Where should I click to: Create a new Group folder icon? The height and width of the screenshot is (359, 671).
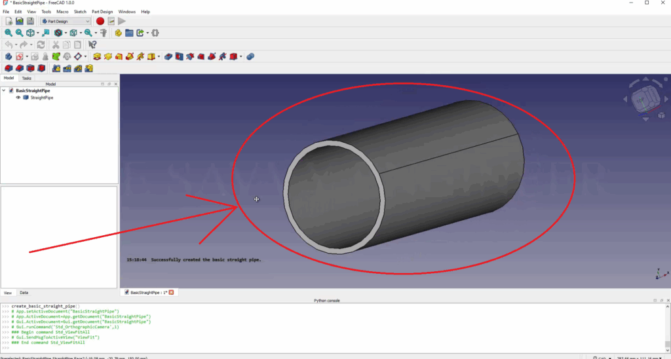pos(129,33)
